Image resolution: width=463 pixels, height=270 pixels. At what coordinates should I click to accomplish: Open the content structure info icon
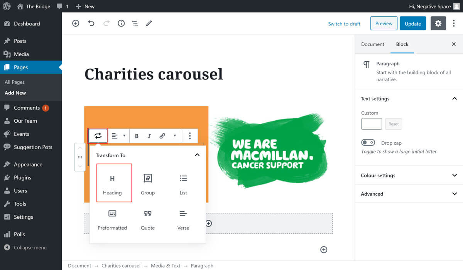121,24
